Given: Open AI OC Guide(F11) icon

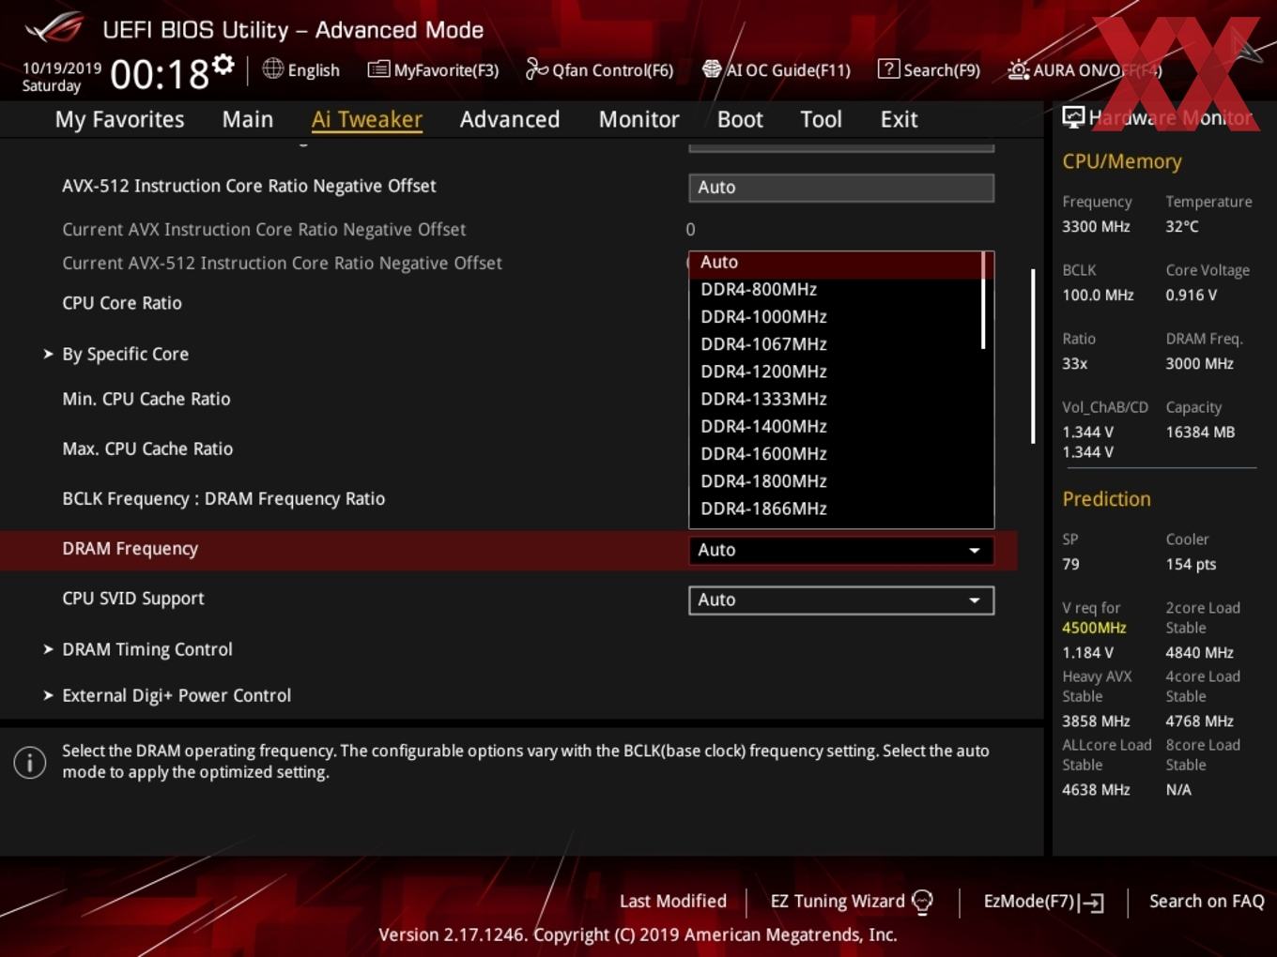Looking at the screenshot, I should (x=712, y=69).
